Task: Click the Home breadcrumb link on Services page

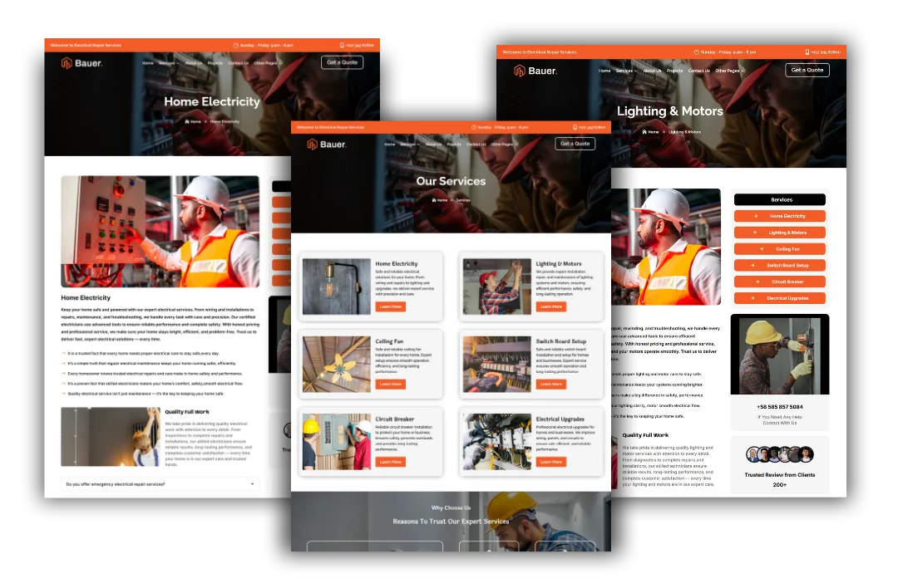Action: coord(443,199)
